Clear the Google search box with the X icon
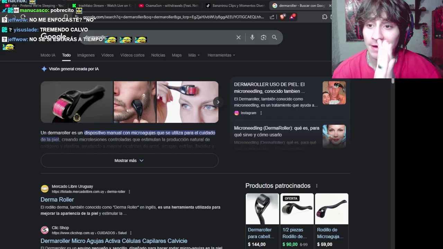Image resolution: width=443 pixels, height=249 pixels. click(x=238, y=37)
